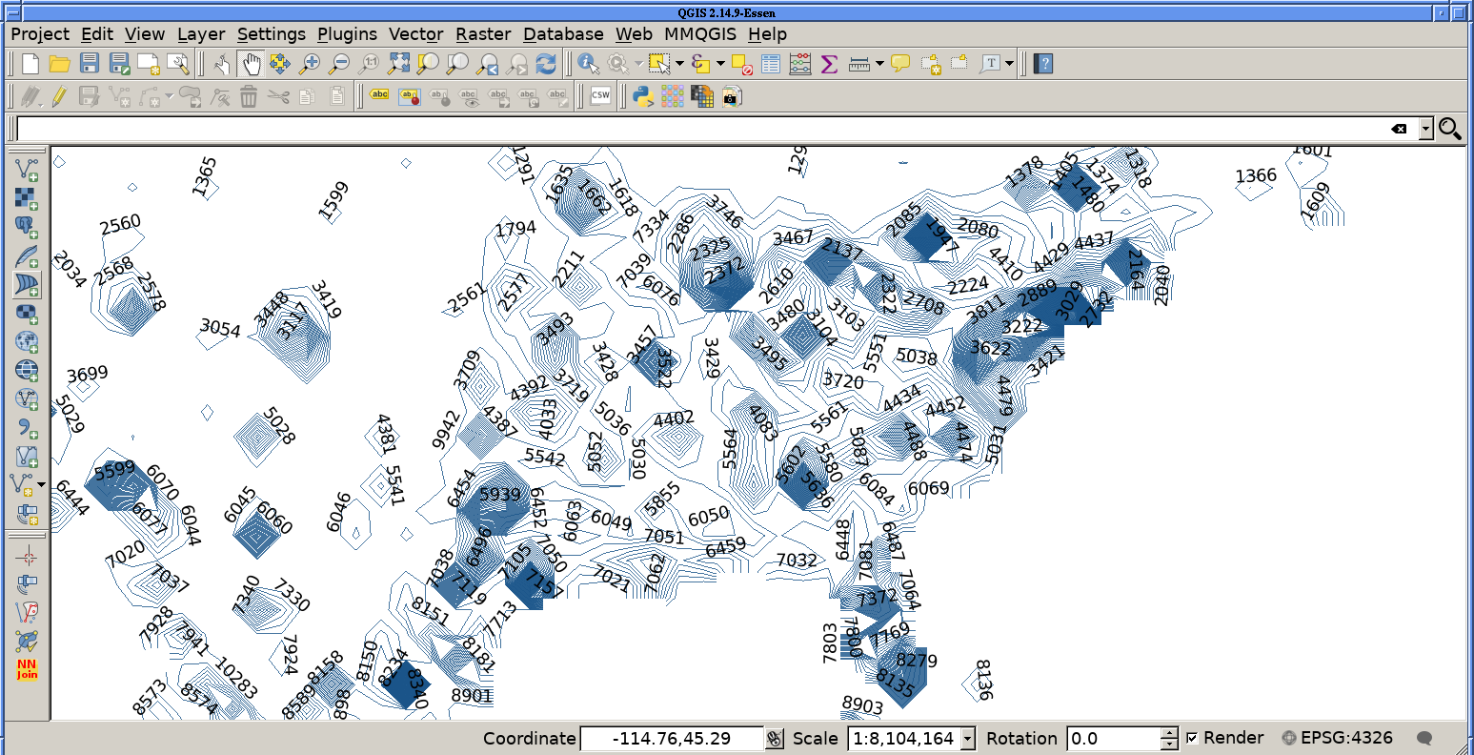
Task: Open Help Contents icon
Action: [1044, 64]
